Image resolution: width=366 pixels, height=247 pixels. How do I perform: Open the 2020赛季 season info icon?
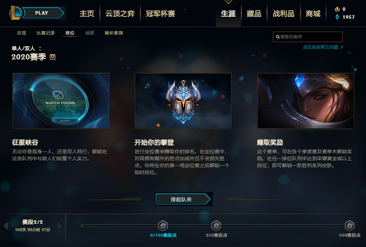(53, 57)
